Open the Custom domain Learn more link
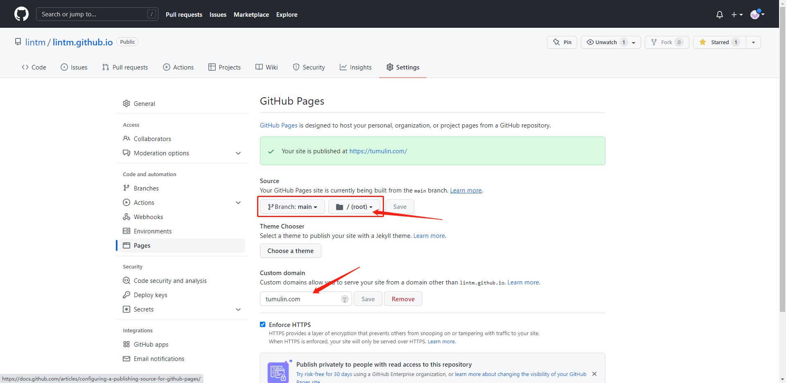Image resolution: width=786 pixels, height=383 pixels. click(523, 282)
